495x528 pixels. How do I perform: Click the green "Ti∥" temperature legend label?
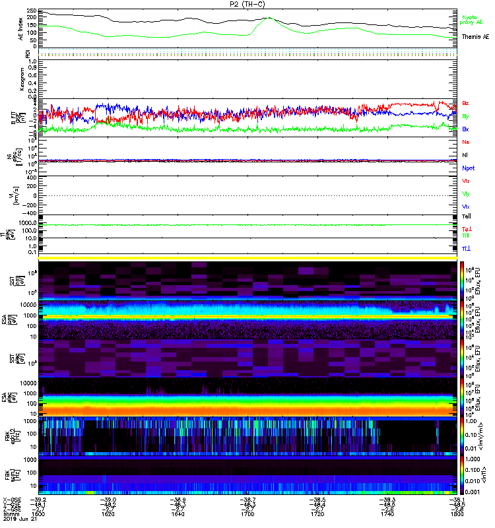click(x=465, y=236)
